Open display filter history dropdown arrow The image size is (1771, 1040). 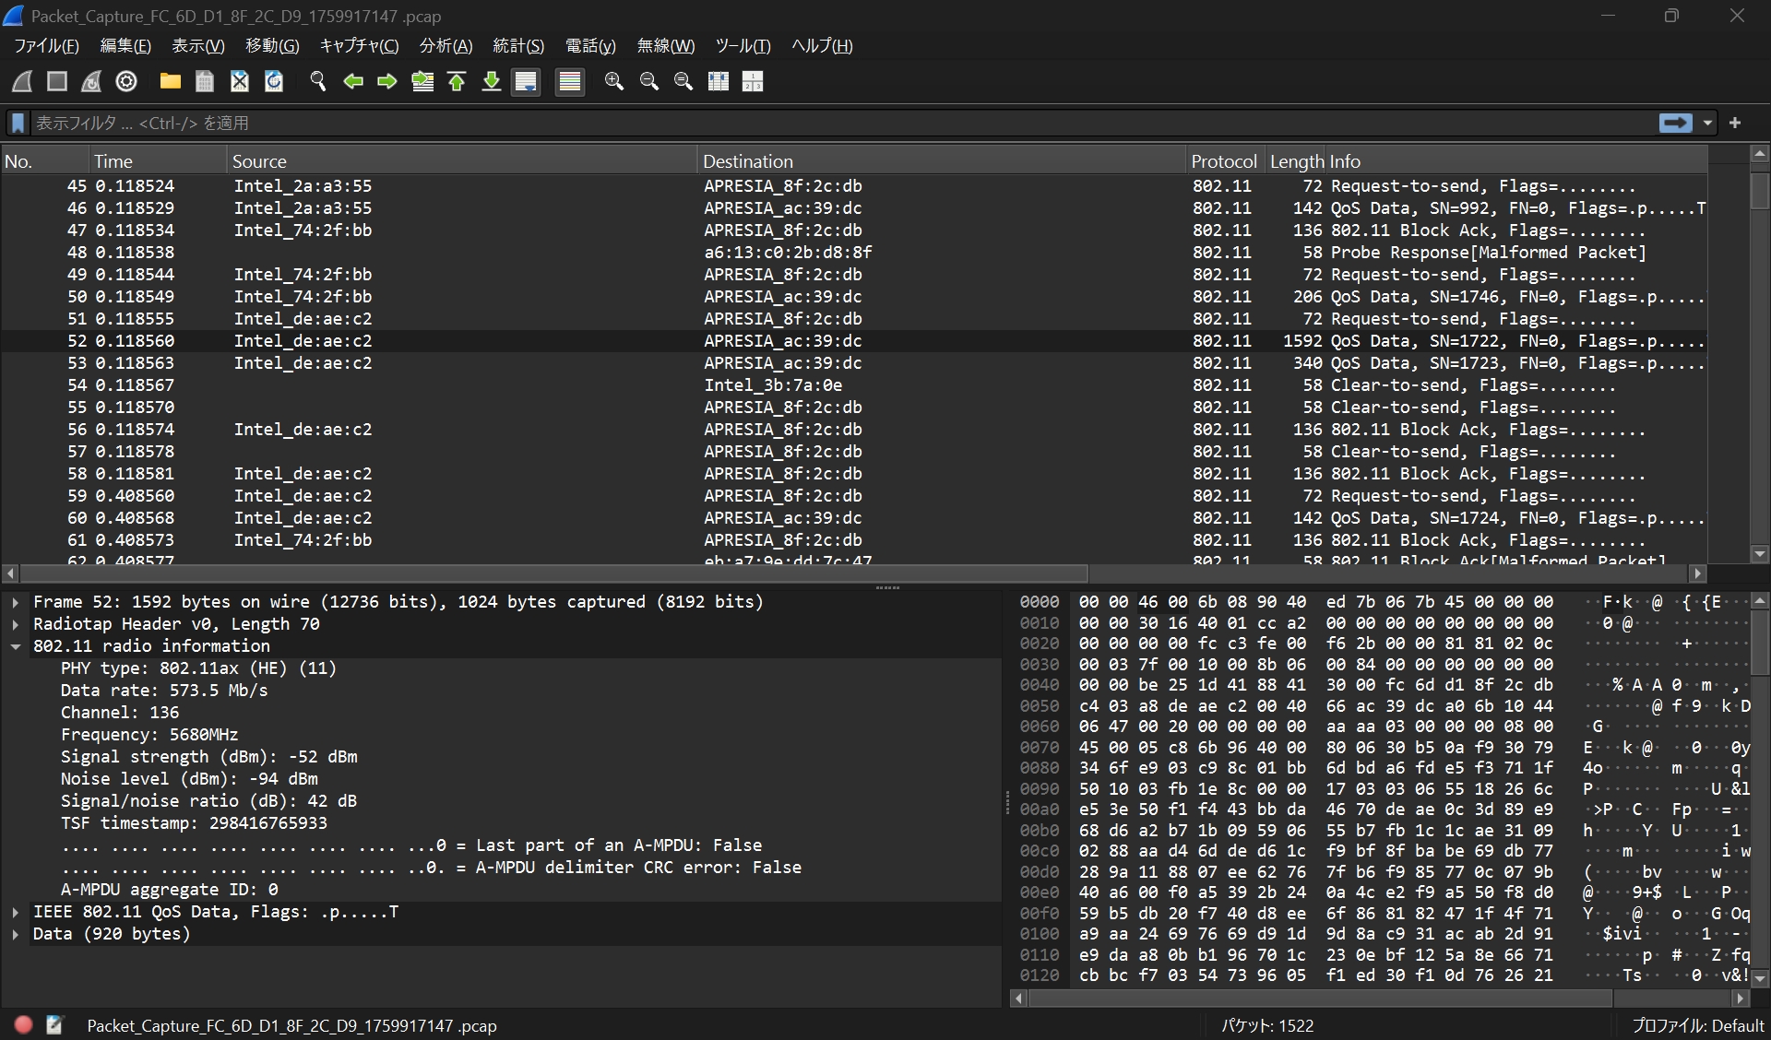pos(1707,123)
